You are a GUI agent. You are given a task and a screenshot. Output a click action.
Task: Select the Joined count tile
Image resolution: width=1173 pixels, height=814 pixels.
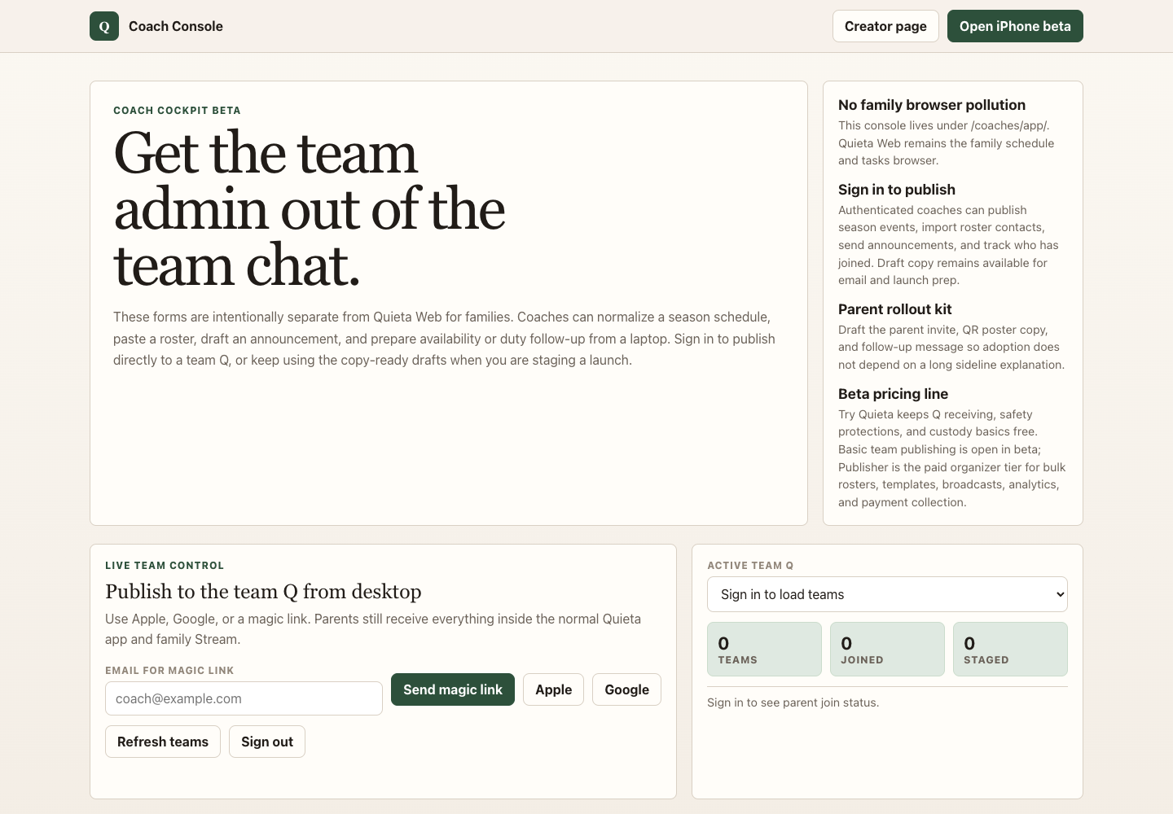click(887, 649)
